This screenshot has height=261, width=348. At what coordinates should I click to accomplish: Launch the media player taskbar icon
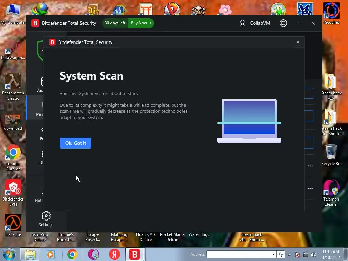(x=51, y=254)
